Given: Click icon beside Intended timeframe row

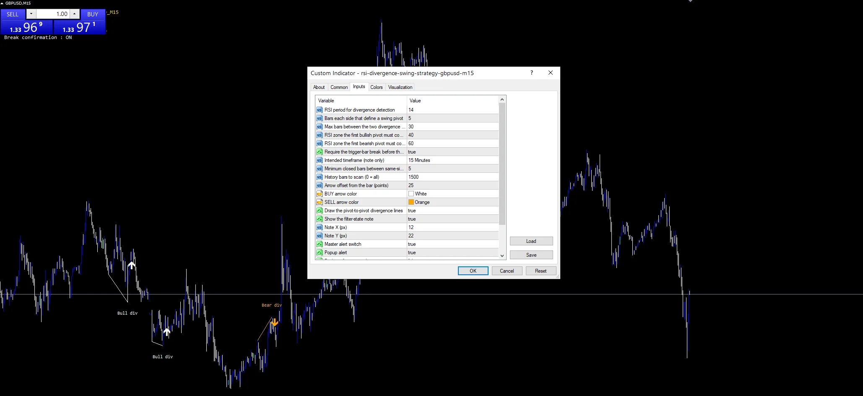Looking at the screenshot, I should coord(319,160).
